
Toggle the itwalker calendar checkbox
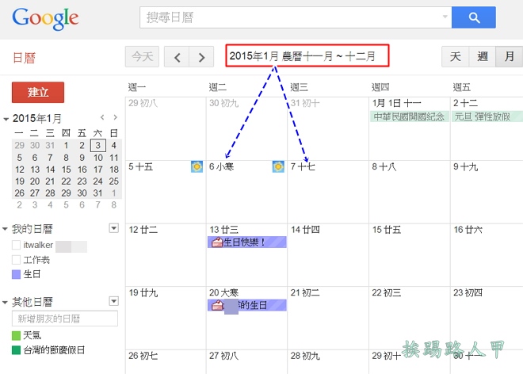17,246
